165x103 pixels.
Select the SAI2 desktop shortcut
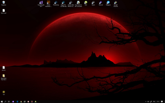click(x=86, y=3)
